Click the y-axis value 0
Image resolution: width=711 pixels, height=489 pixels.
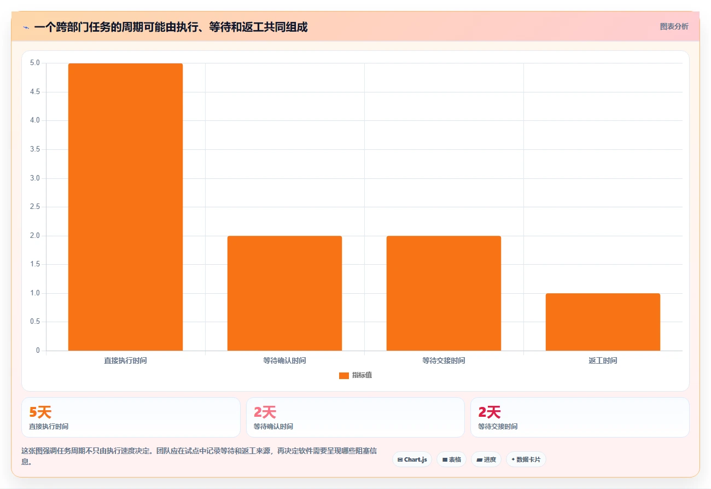pyautogui.click(x=38, y=351)
